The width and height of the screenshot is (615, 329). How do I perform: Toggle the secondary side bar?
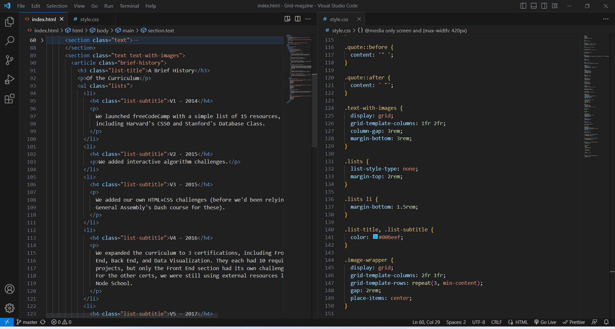(544, 5)
